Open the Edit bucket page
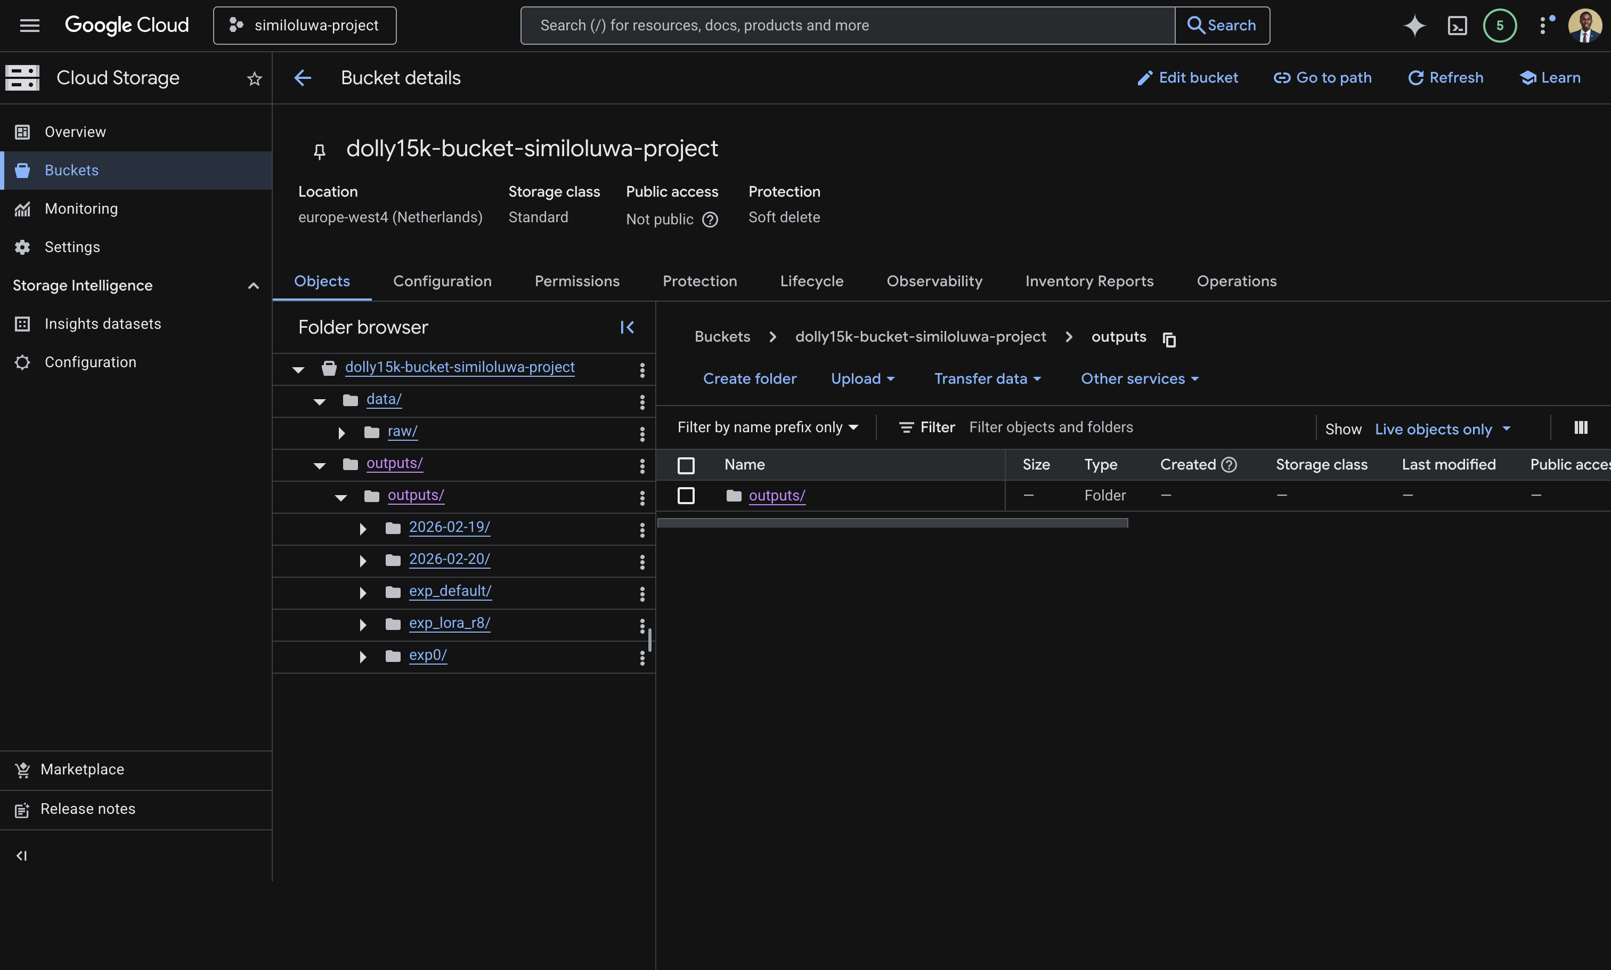 click(1187, 77)
